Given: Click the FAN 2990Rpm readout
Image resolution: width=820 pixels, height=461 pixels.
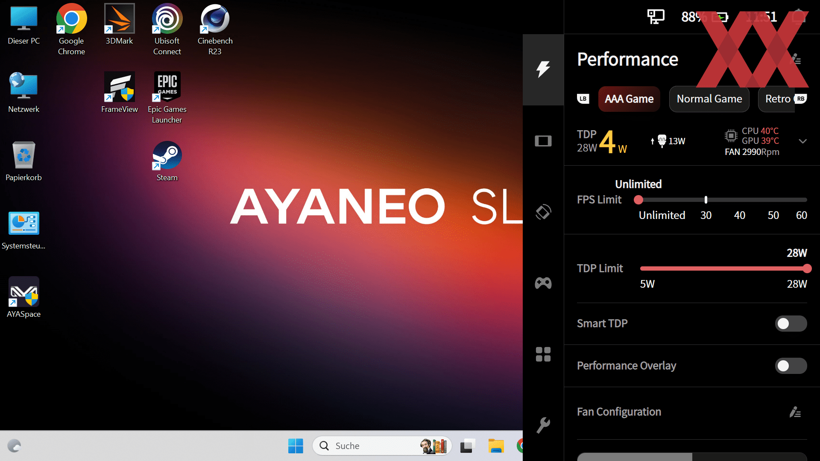Looking at the screenshot, I should click(x=752, y=152).
